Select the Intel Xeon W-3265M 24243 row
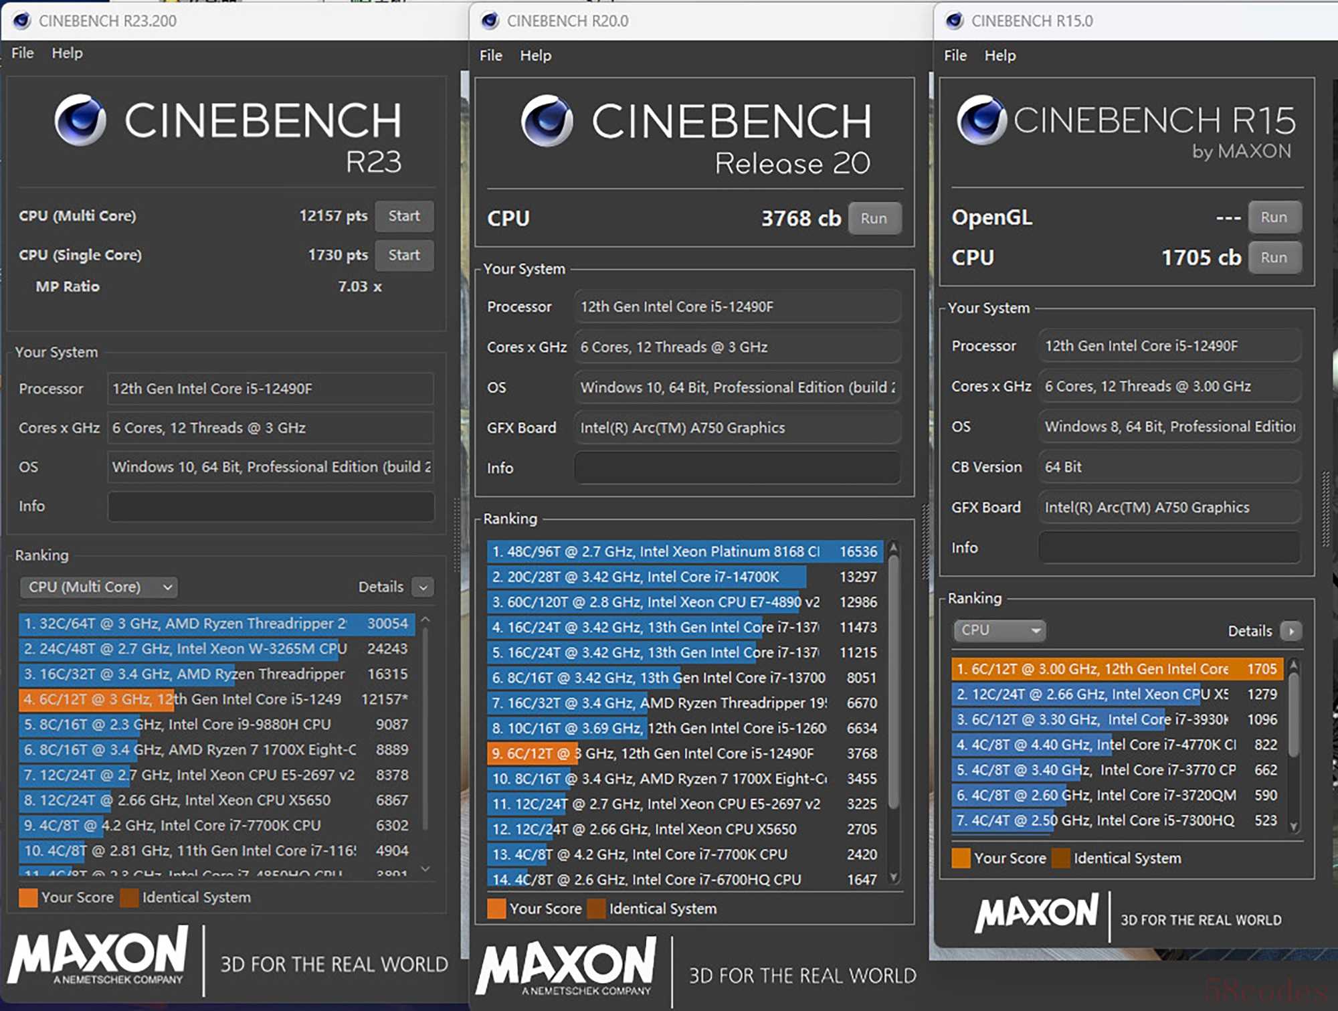Image resolution: width=1338 pixels, height=1011 pixels. click(217, 649)
